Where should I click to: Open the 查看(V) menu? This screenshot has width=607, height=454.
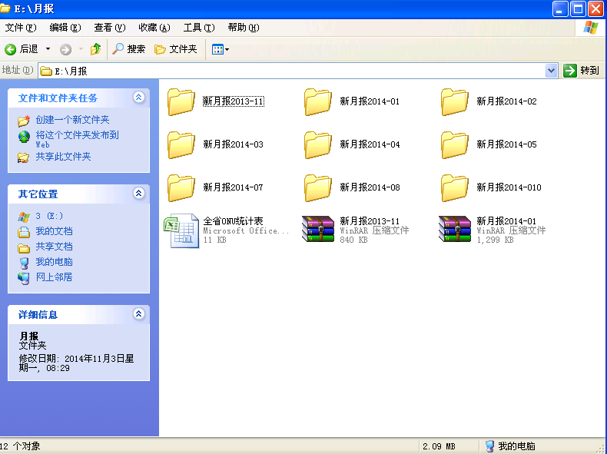click(110, 28)
